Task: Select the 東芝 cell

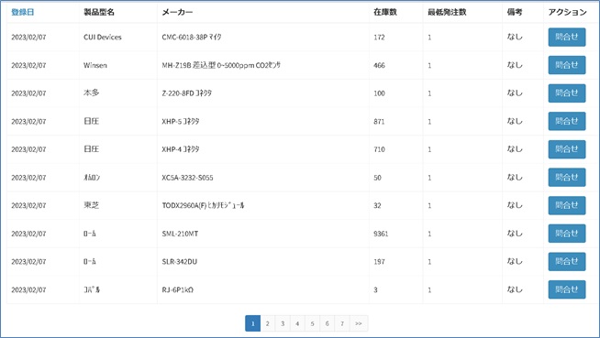Action: click(91, 205)
